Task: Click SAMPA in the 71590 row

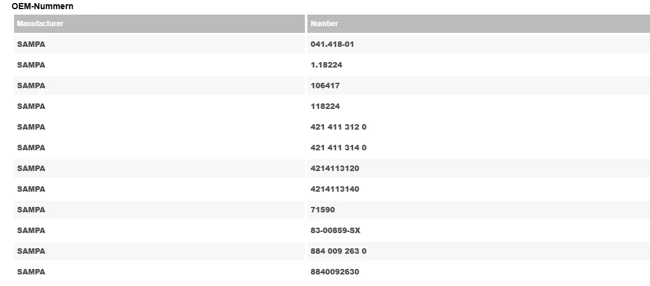Action: tap(31, 210)
